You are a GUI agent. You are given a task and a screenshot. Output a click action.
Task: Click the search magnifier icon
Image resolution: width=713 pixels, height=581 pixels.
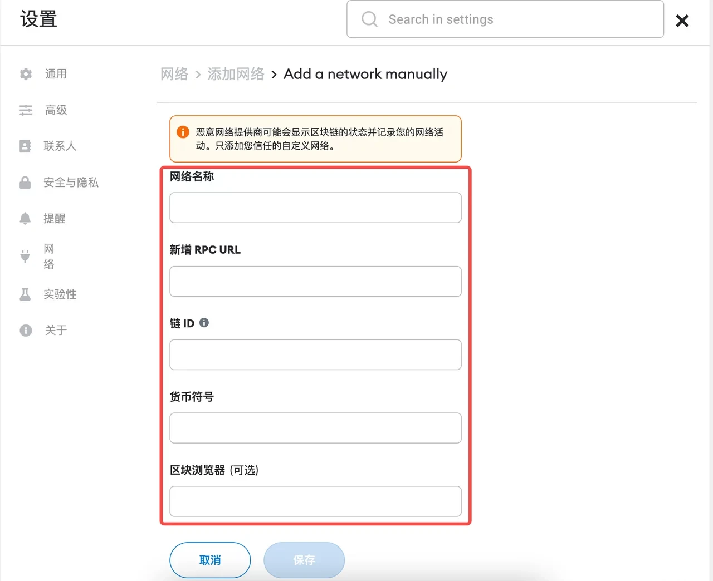tap(369, 19)
